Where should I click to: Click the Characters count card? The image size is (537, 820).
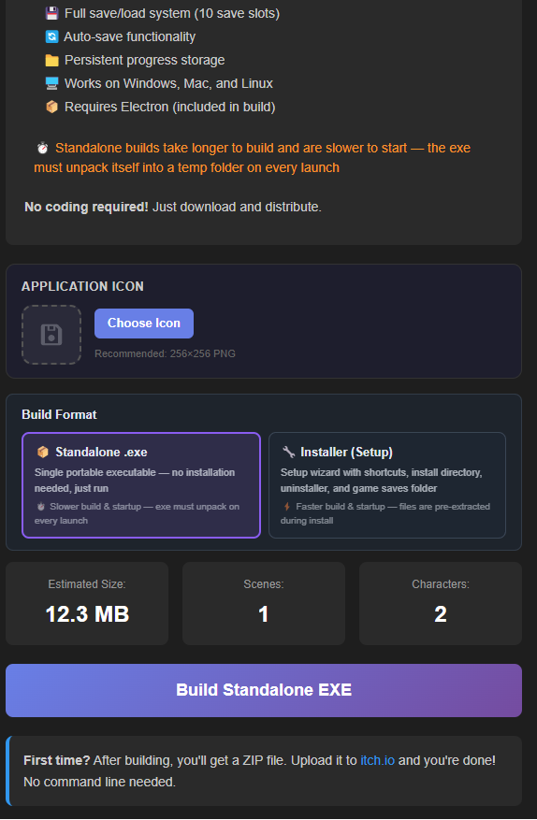tap(441, 603)
